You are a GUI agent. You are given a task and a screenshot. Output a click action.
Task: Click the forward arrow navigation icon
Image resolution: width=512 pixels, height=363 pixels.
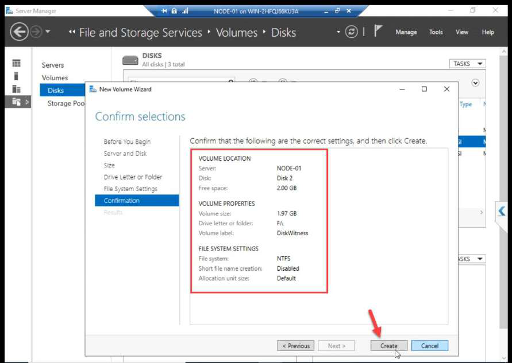pos(36,32)
